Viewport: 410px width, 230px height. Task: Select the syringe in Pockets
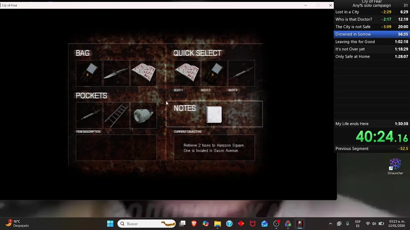(89, 115)
